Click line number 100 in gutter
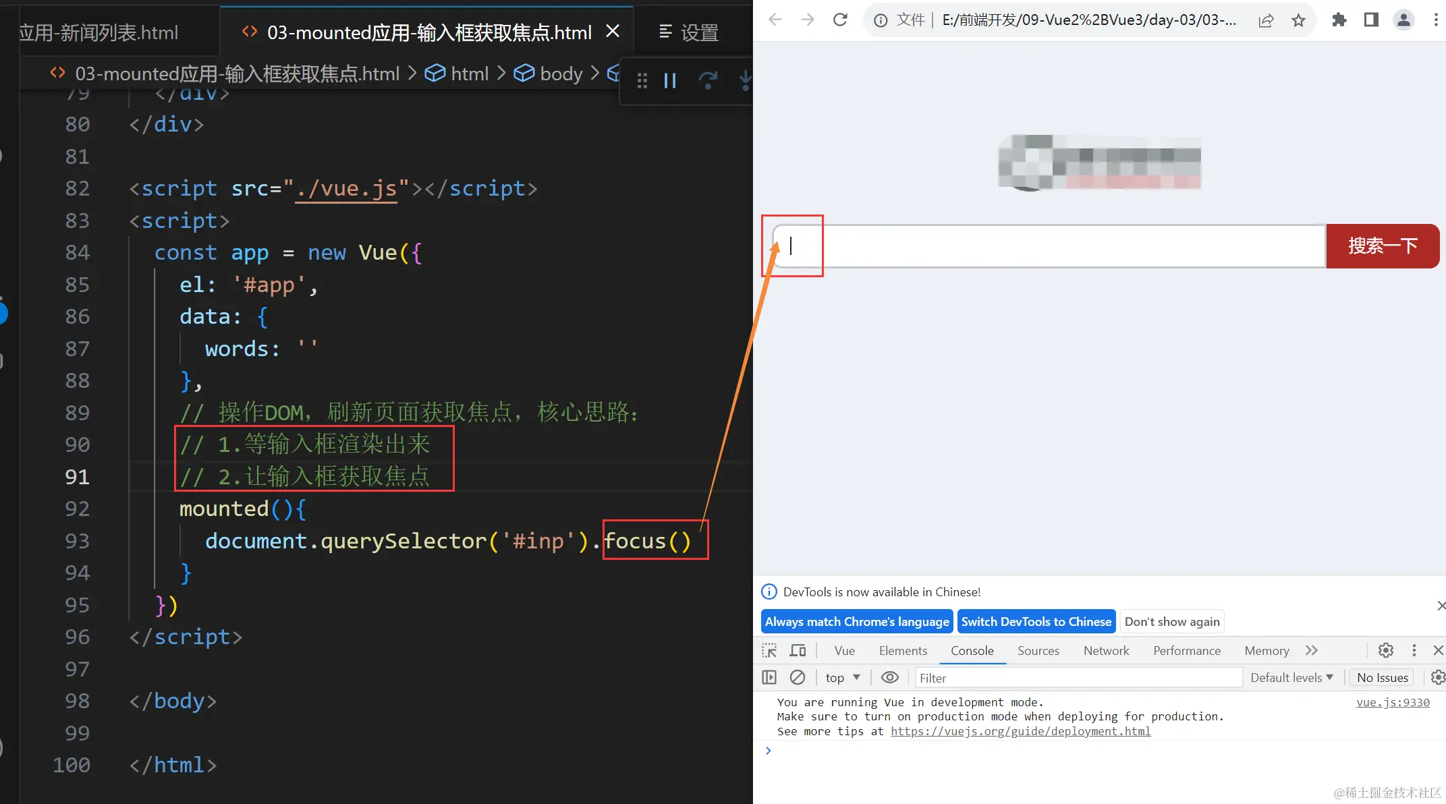This screenshot has width=1446, height=804. click(x=72, y=765)
